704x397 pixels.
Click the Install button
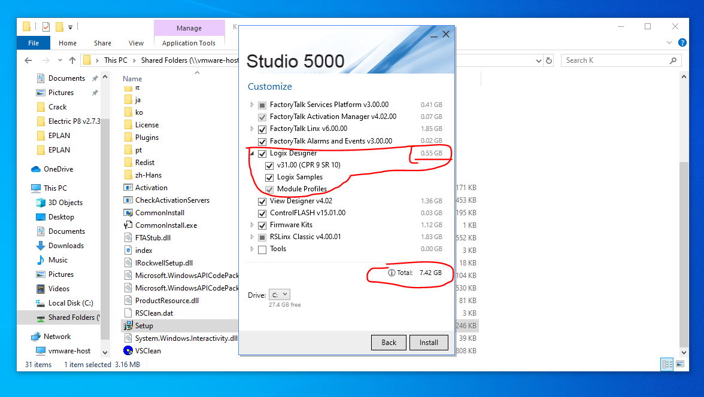(x=429, y=342)
